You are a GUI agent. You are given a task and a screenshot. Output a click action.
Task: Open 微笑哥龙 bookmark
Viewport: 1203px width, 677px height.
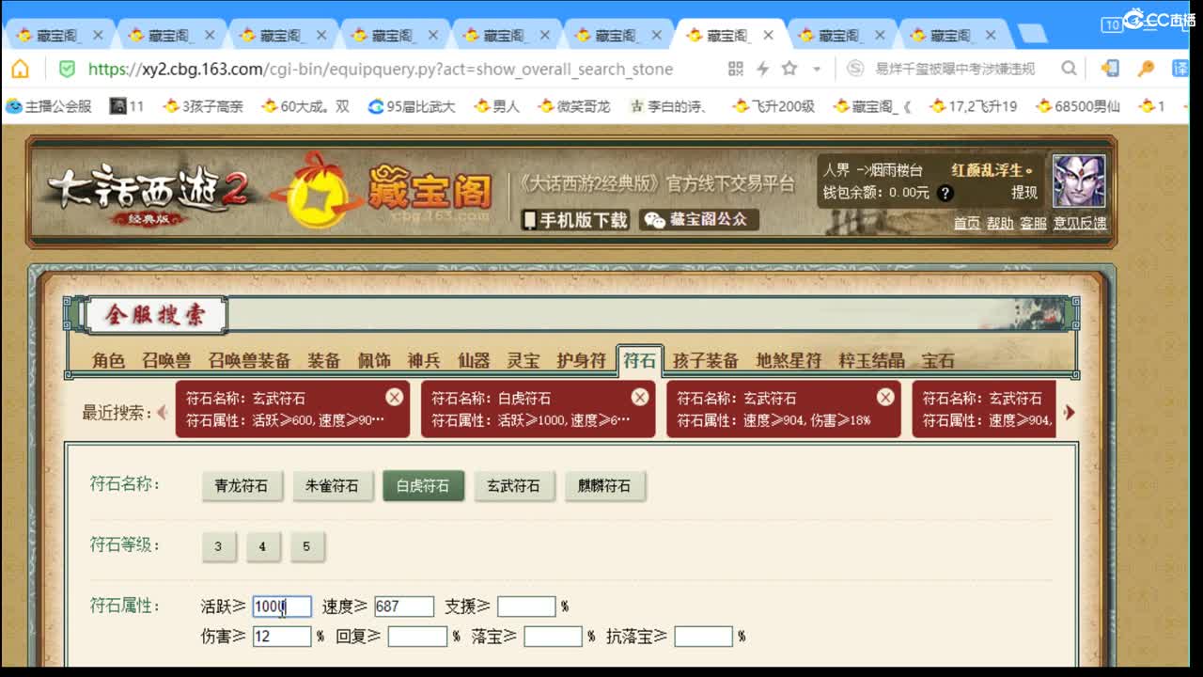[574, 106]
